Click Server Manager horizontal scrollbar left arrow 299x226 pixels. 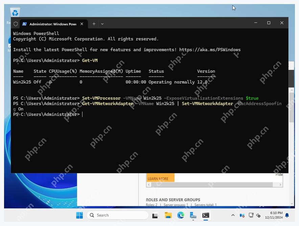pyautogui.click(x=149, y=184)
